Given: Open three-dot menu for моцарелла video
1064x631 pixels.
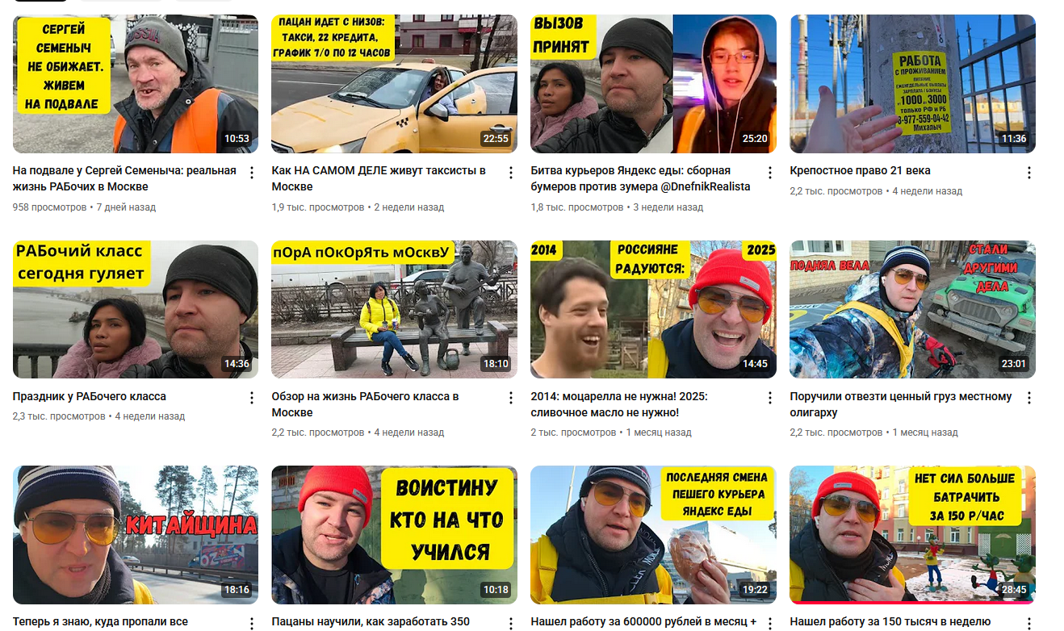Looking at the screenshot, I should (x=769, y=398).
